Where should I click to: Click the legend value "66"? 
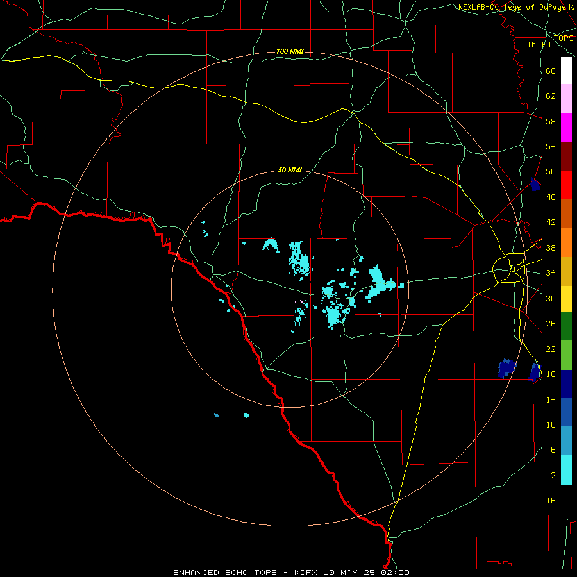pos(551,71)
